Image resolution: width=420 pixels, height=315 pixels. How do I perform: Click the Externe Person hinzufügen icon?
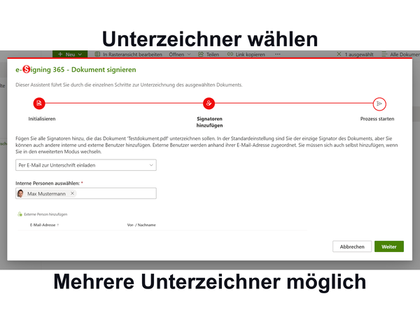point(20,213)
